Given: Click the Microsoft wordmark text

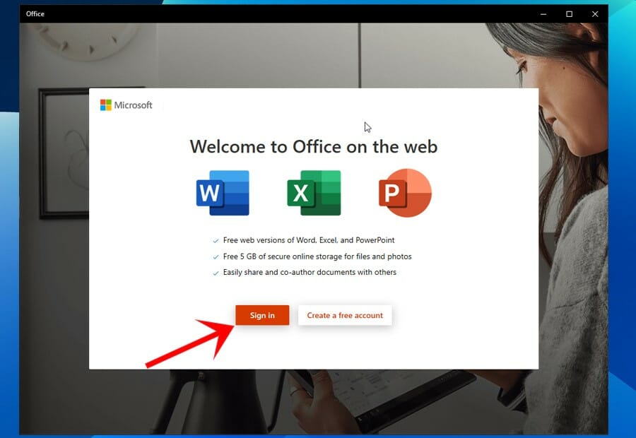Looking at the screenshot, I should pyautogui.click(x=133, y=105).
